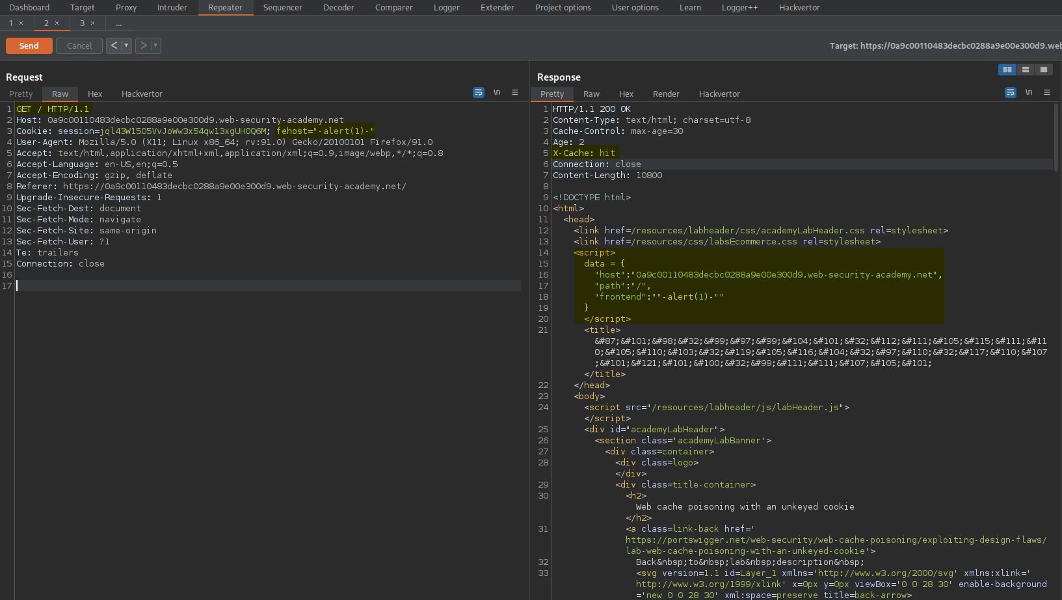Open history dropdown next to forward arrow
Image resolution: width=1062 pixels, height=600 pixels.
(x=155, y=46)
